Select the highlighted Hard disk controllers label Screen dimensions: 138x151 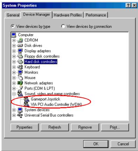(x=41, y=62)
